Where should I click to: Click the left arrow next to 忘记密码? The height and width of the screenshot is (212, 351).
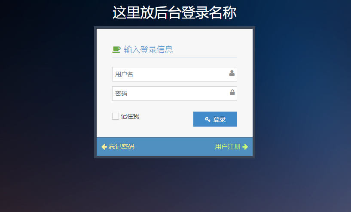pos(104,147)
